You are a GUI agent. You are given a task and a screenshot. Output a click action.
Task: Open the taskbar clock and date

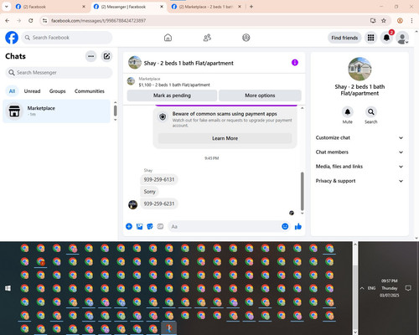(x=390, y=288)
